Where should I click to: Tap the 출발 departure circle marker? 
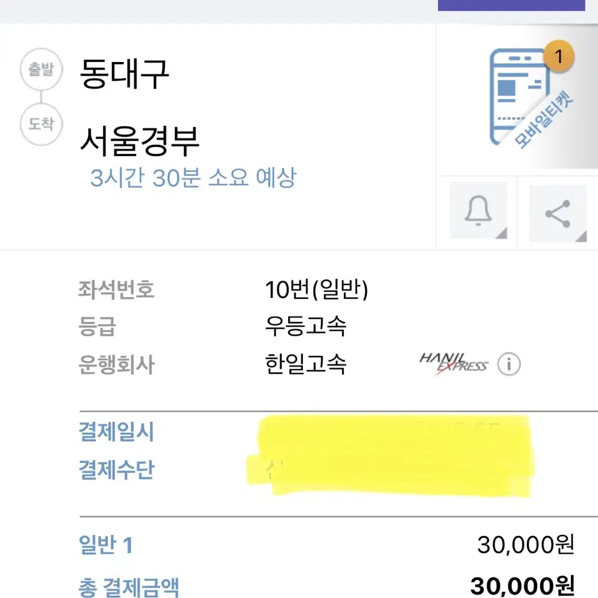pos(41,69)
